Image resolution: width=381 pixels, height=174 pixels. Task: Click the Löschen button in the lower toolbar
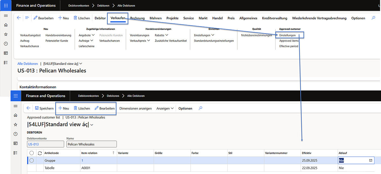point(82,108)
